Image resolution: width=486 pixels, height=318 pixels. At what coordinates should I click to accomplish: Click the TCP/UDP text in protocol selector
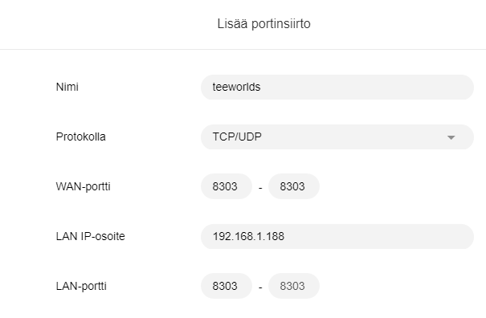click(x=237, y=137)
